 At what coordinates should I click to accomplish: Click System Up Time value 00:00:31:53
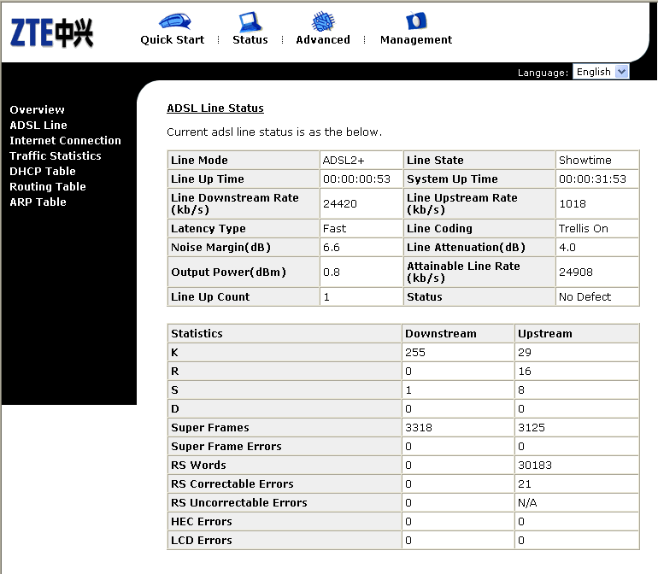tap(592, 179)
